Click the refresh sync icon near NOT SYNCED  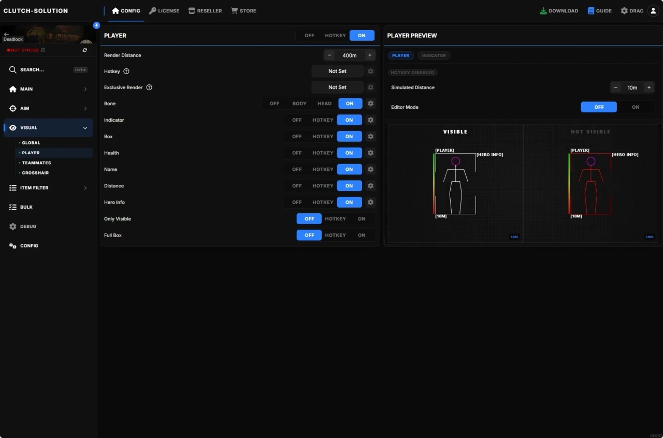(x=84, y=50)
